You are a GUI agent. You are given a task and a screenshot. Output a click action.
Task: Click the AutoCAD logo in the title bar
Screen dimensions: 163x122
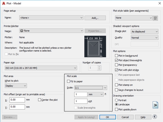[x=4, y=3]
